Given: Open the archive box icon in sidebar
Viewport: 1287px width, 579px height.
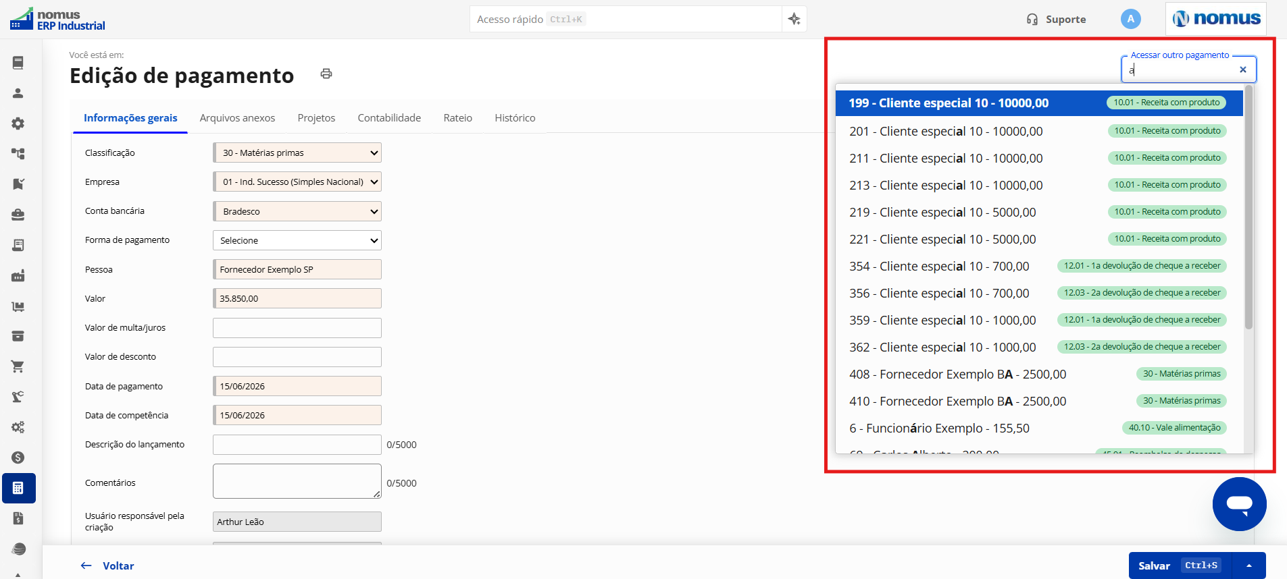Looking at the screenshot, I should click(18, 336).
